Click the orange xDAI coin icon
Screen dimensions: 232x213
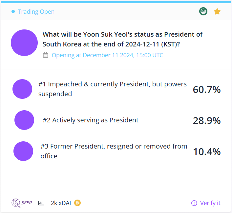point(77,203)
